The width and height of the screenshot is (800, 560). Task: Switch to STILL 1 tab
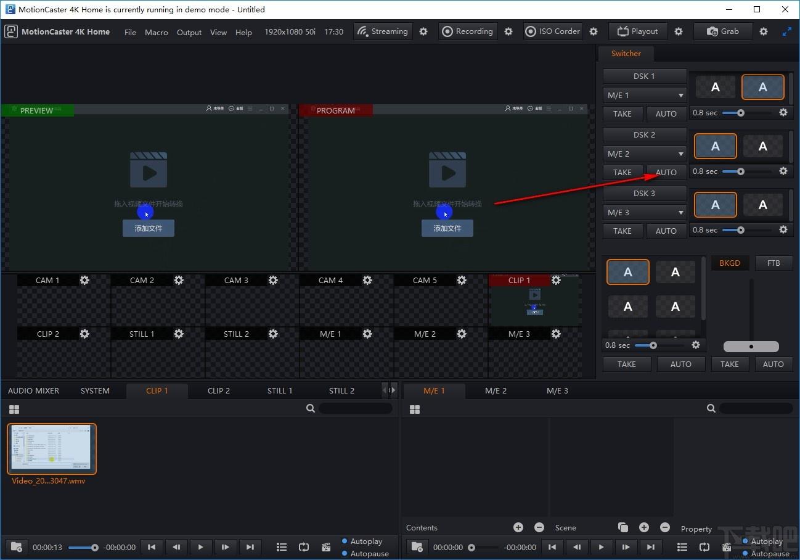[x=280, y=390]
